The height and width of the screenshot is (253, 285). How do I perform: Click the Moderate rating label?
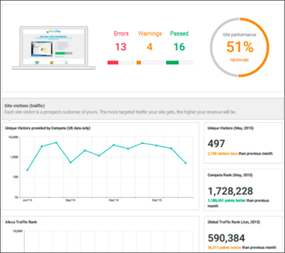(240, 60)
